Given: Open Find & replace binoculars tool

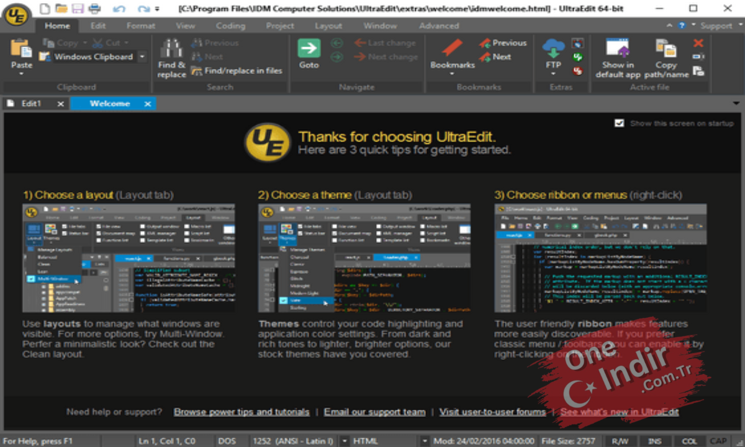Looking at the screenshot, I should [x=171, y=49].
